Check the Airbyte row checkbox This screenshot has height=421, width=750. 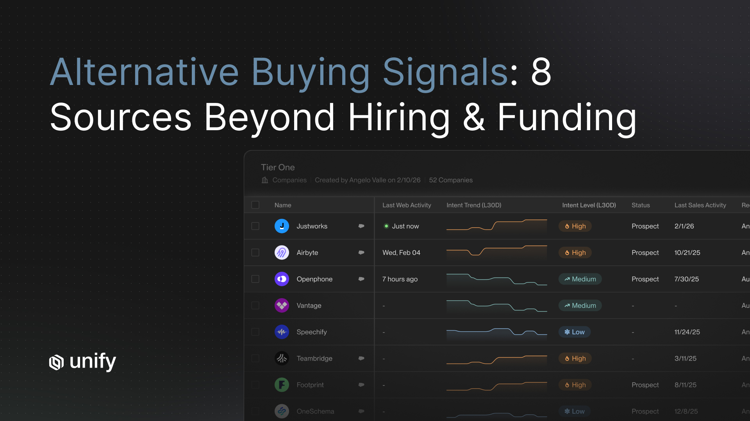255,253
